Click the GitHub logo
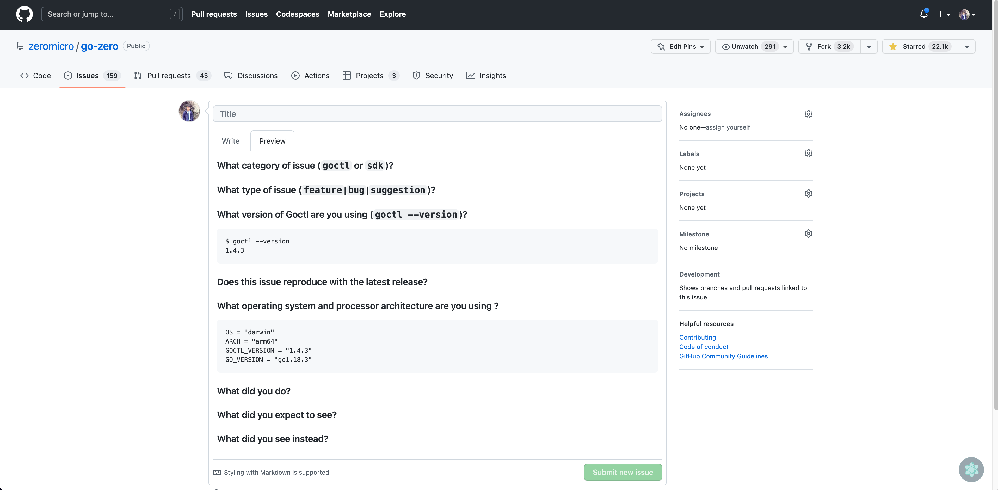Image resolution: width=998 pixels, height=490 pixels. [x=24, y=14]
